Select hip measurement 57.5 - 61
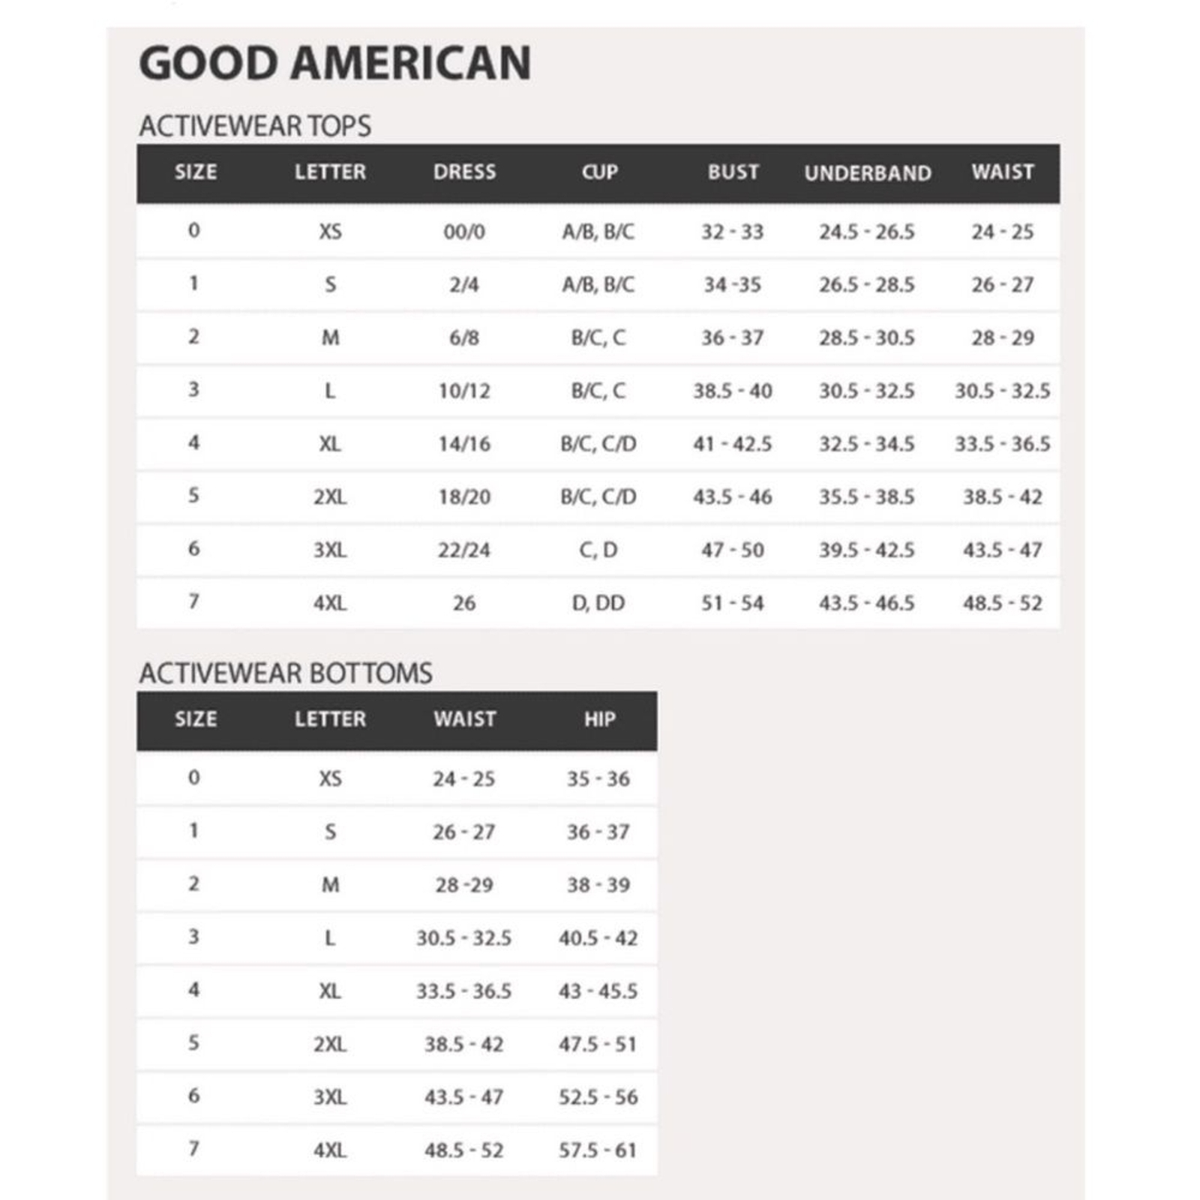 pos(598,1150)
